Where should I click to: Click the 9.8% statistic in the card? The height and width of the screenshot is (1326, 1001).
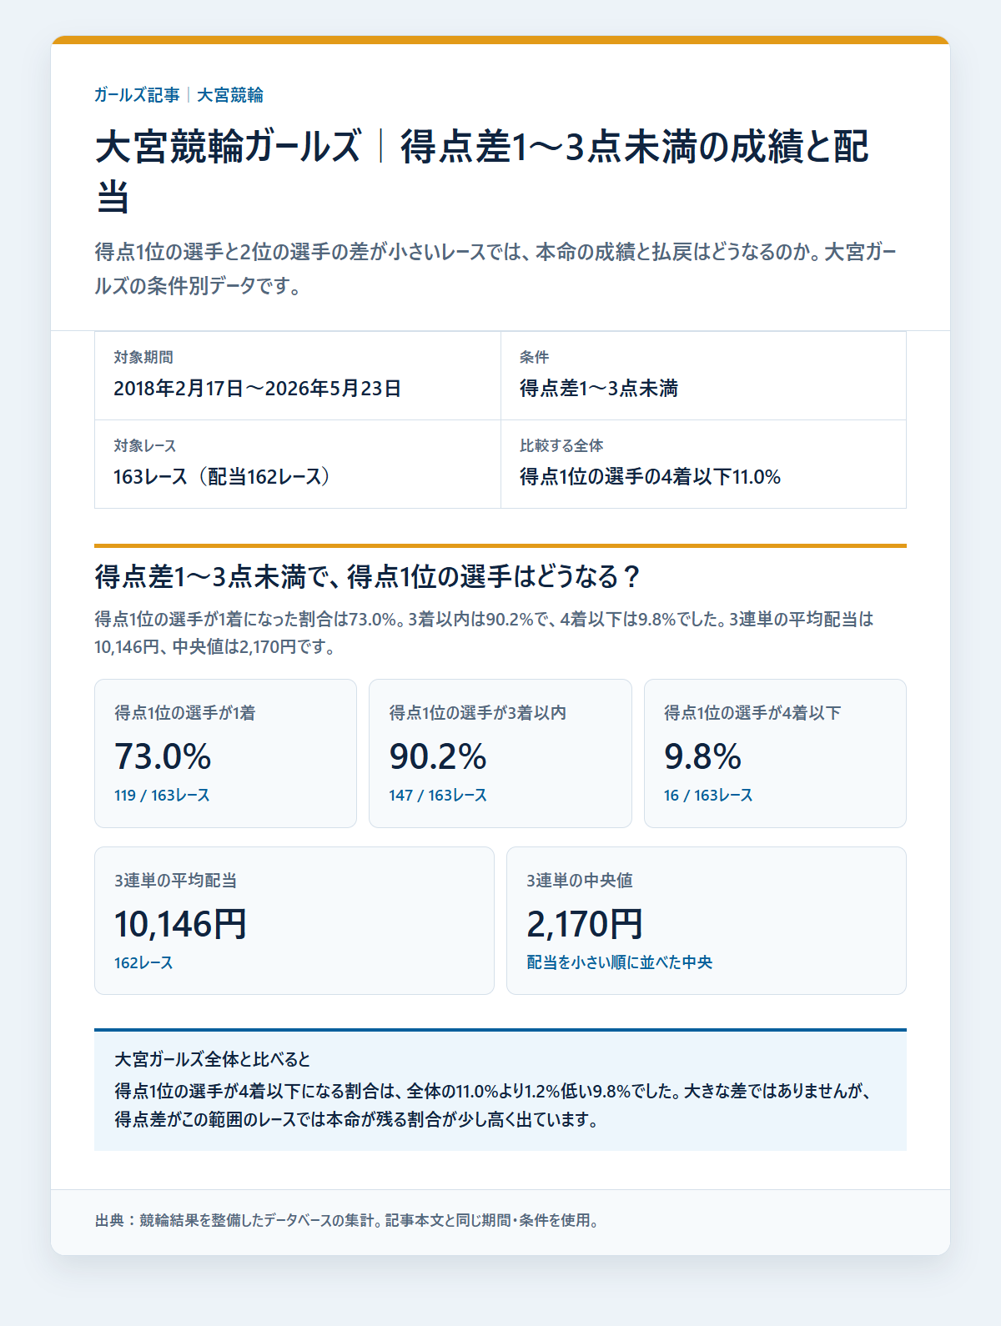tap(702, 756)
